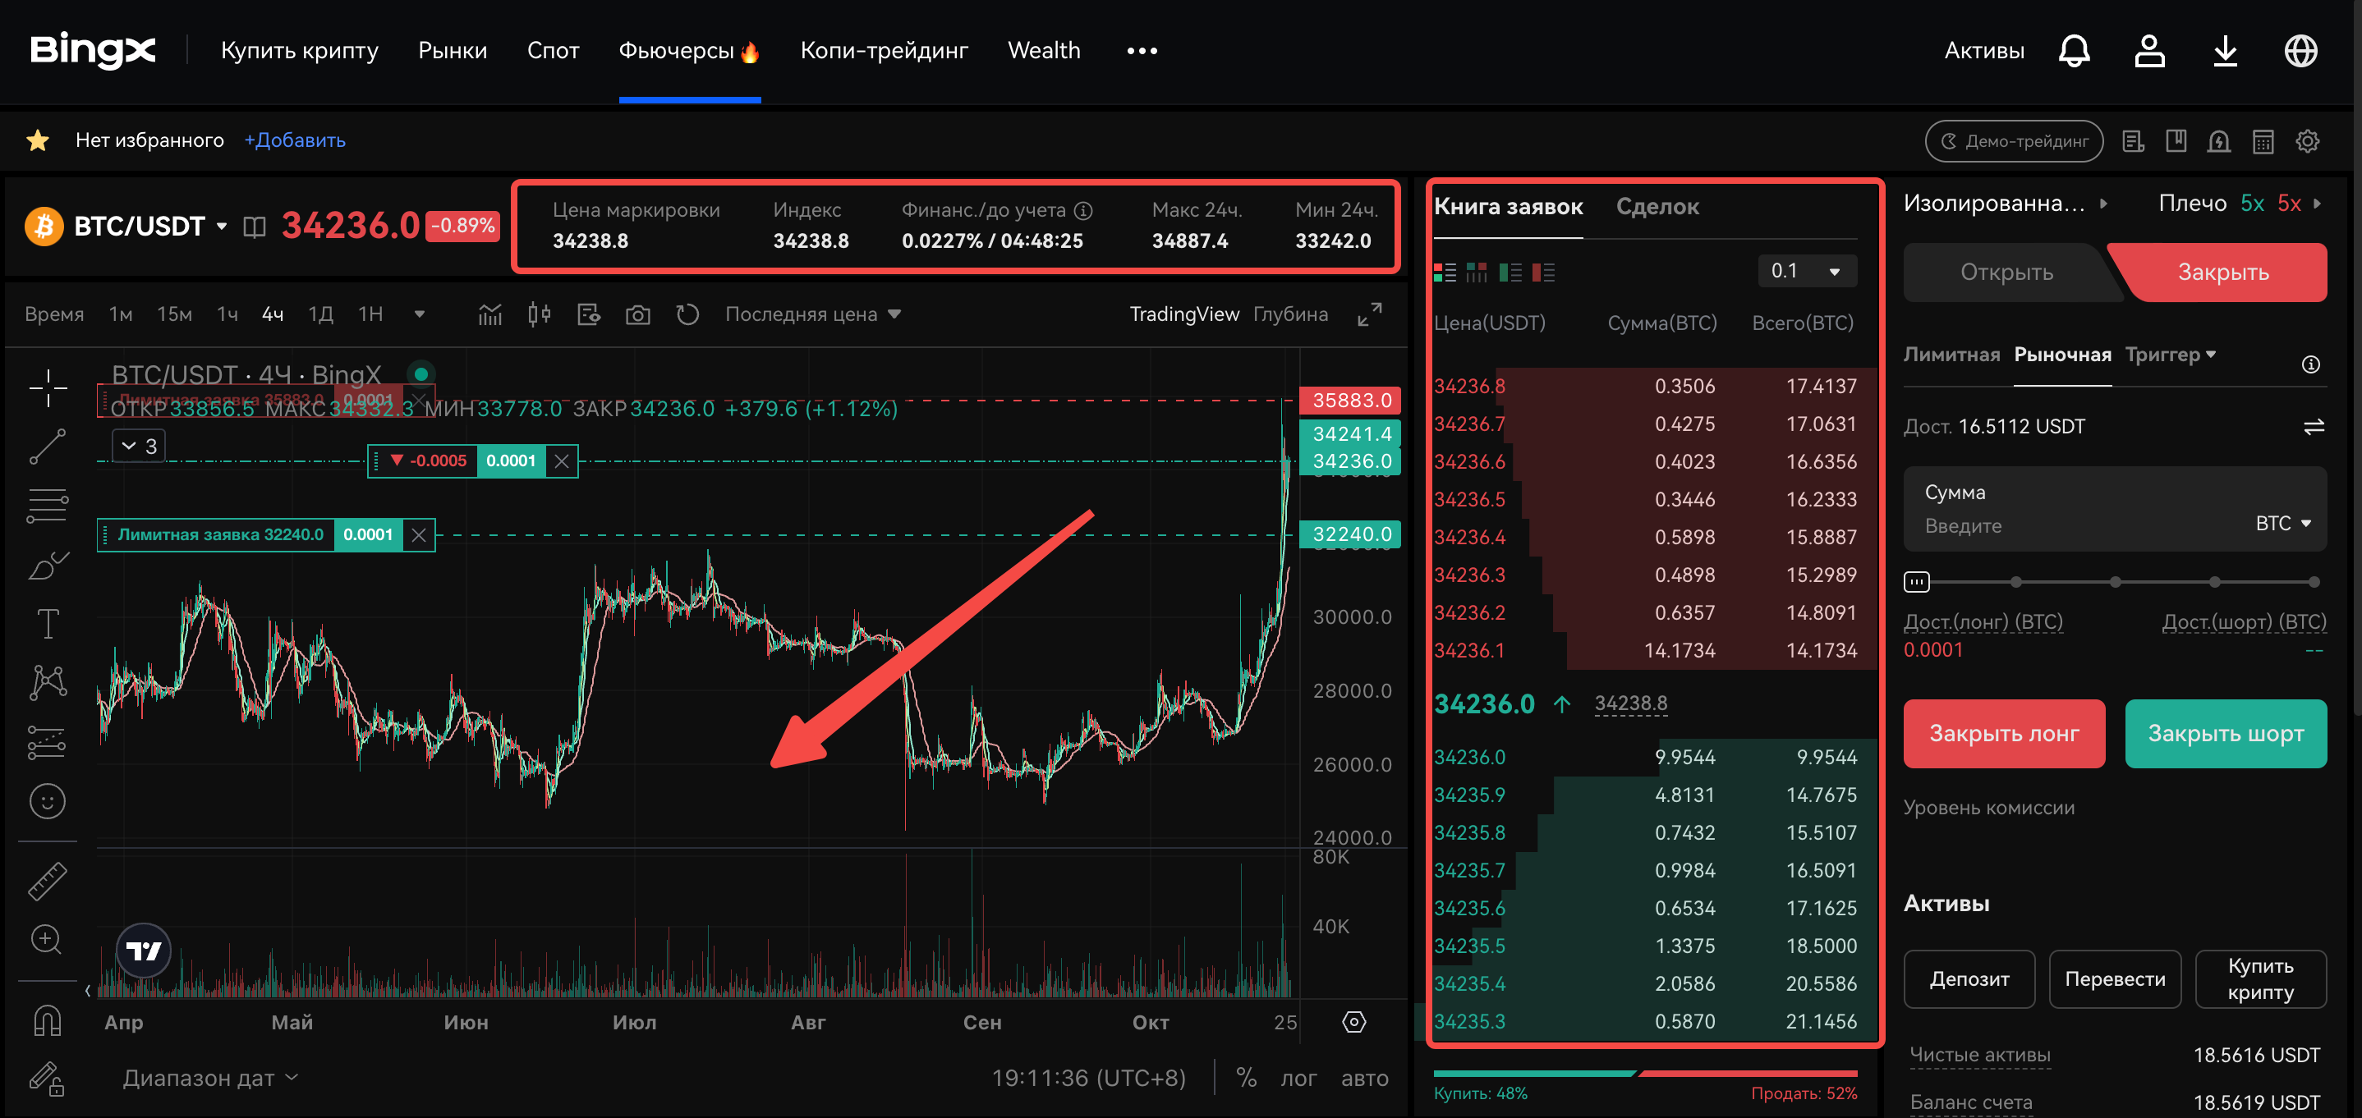Open the more menu three dots

pos(1142,52)
